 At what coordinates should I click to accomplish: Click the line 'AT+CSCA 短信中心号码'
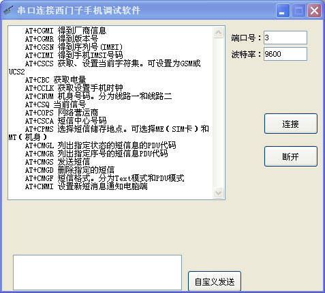(65, 121)
